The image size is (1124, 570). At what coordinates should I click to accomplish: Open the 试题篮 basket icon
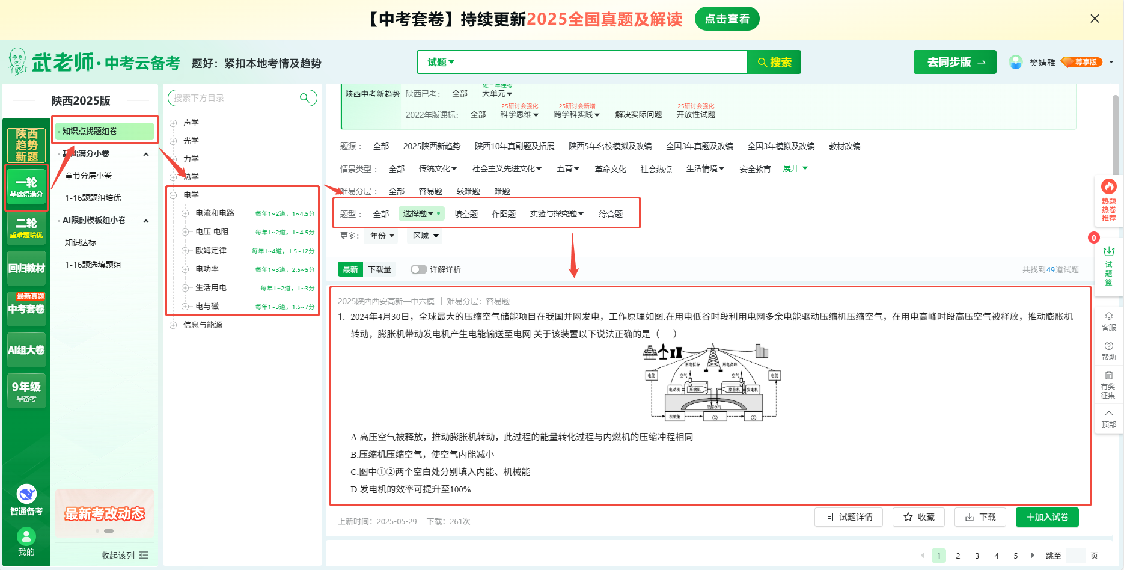click(1108, 251)
